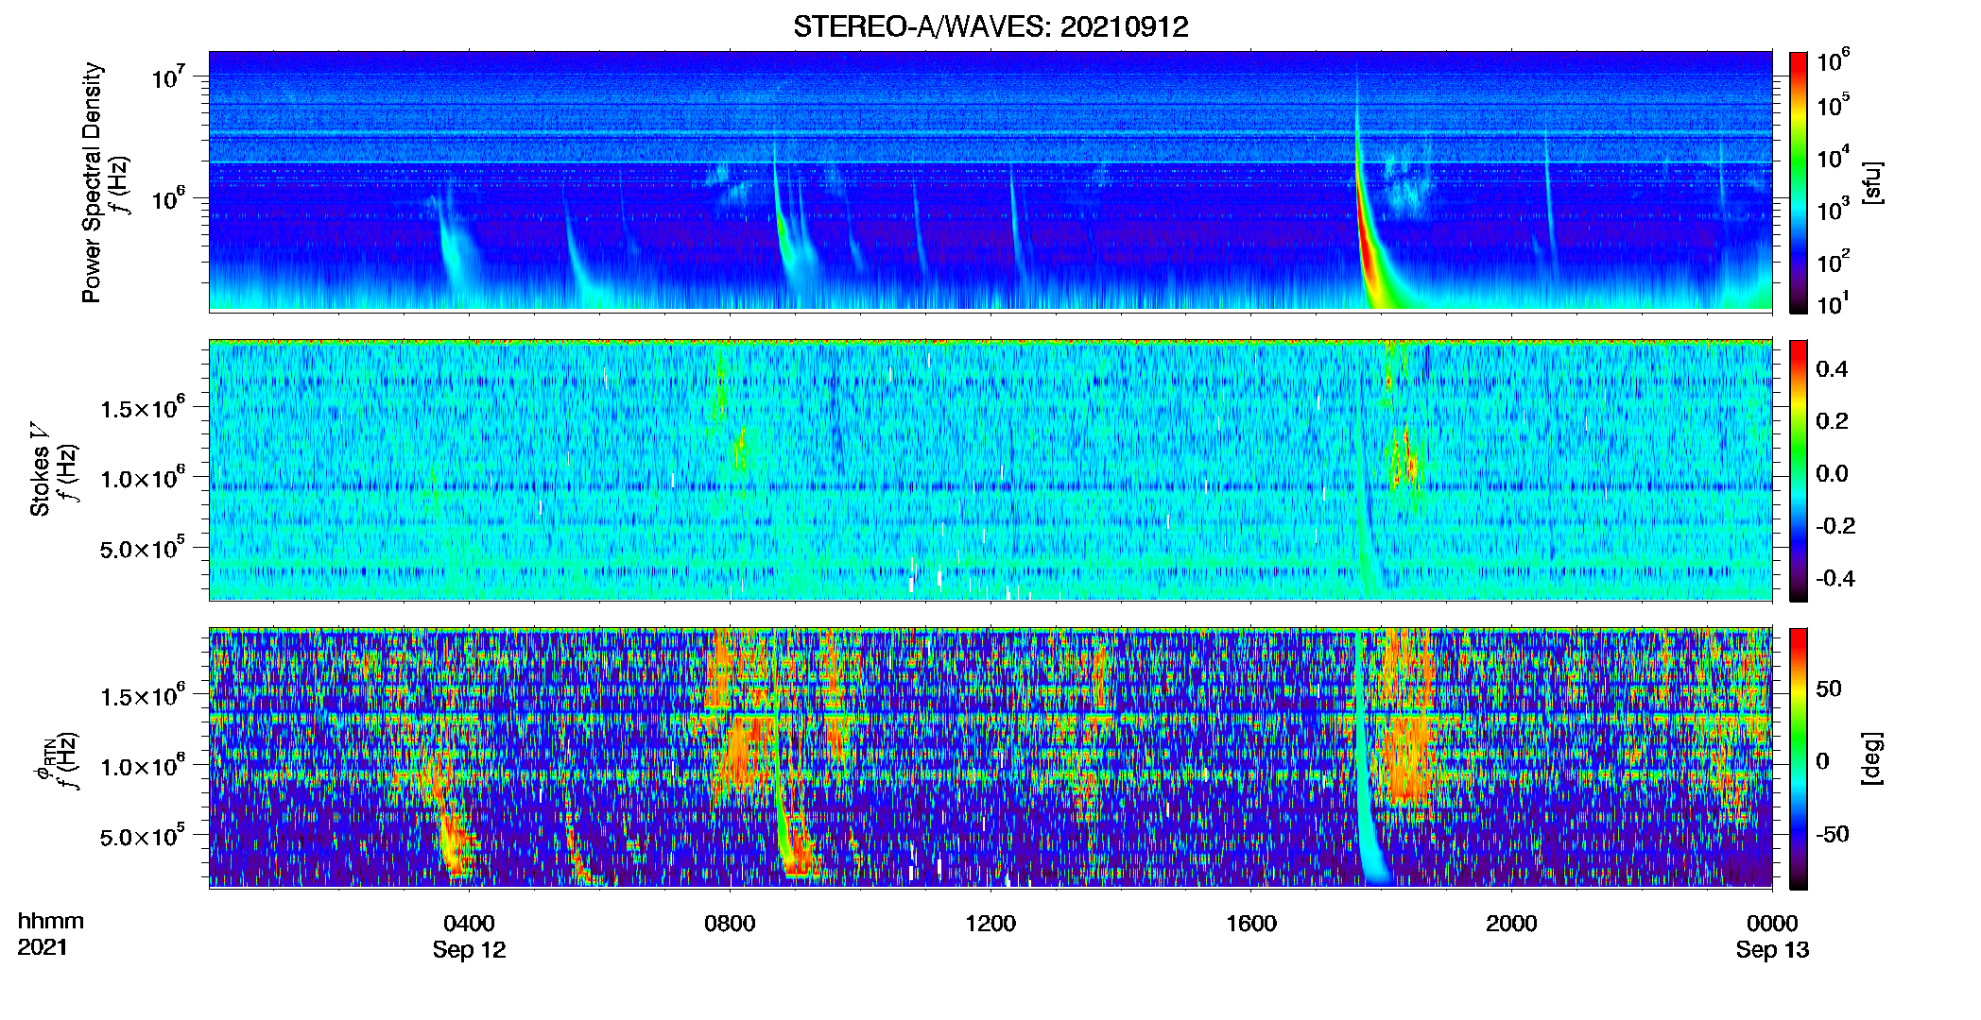Click 1.5×10^6 tick of Stokes V panel
The width and height of the screenshot is (1981, 1020).
click(x=143, y=407)
